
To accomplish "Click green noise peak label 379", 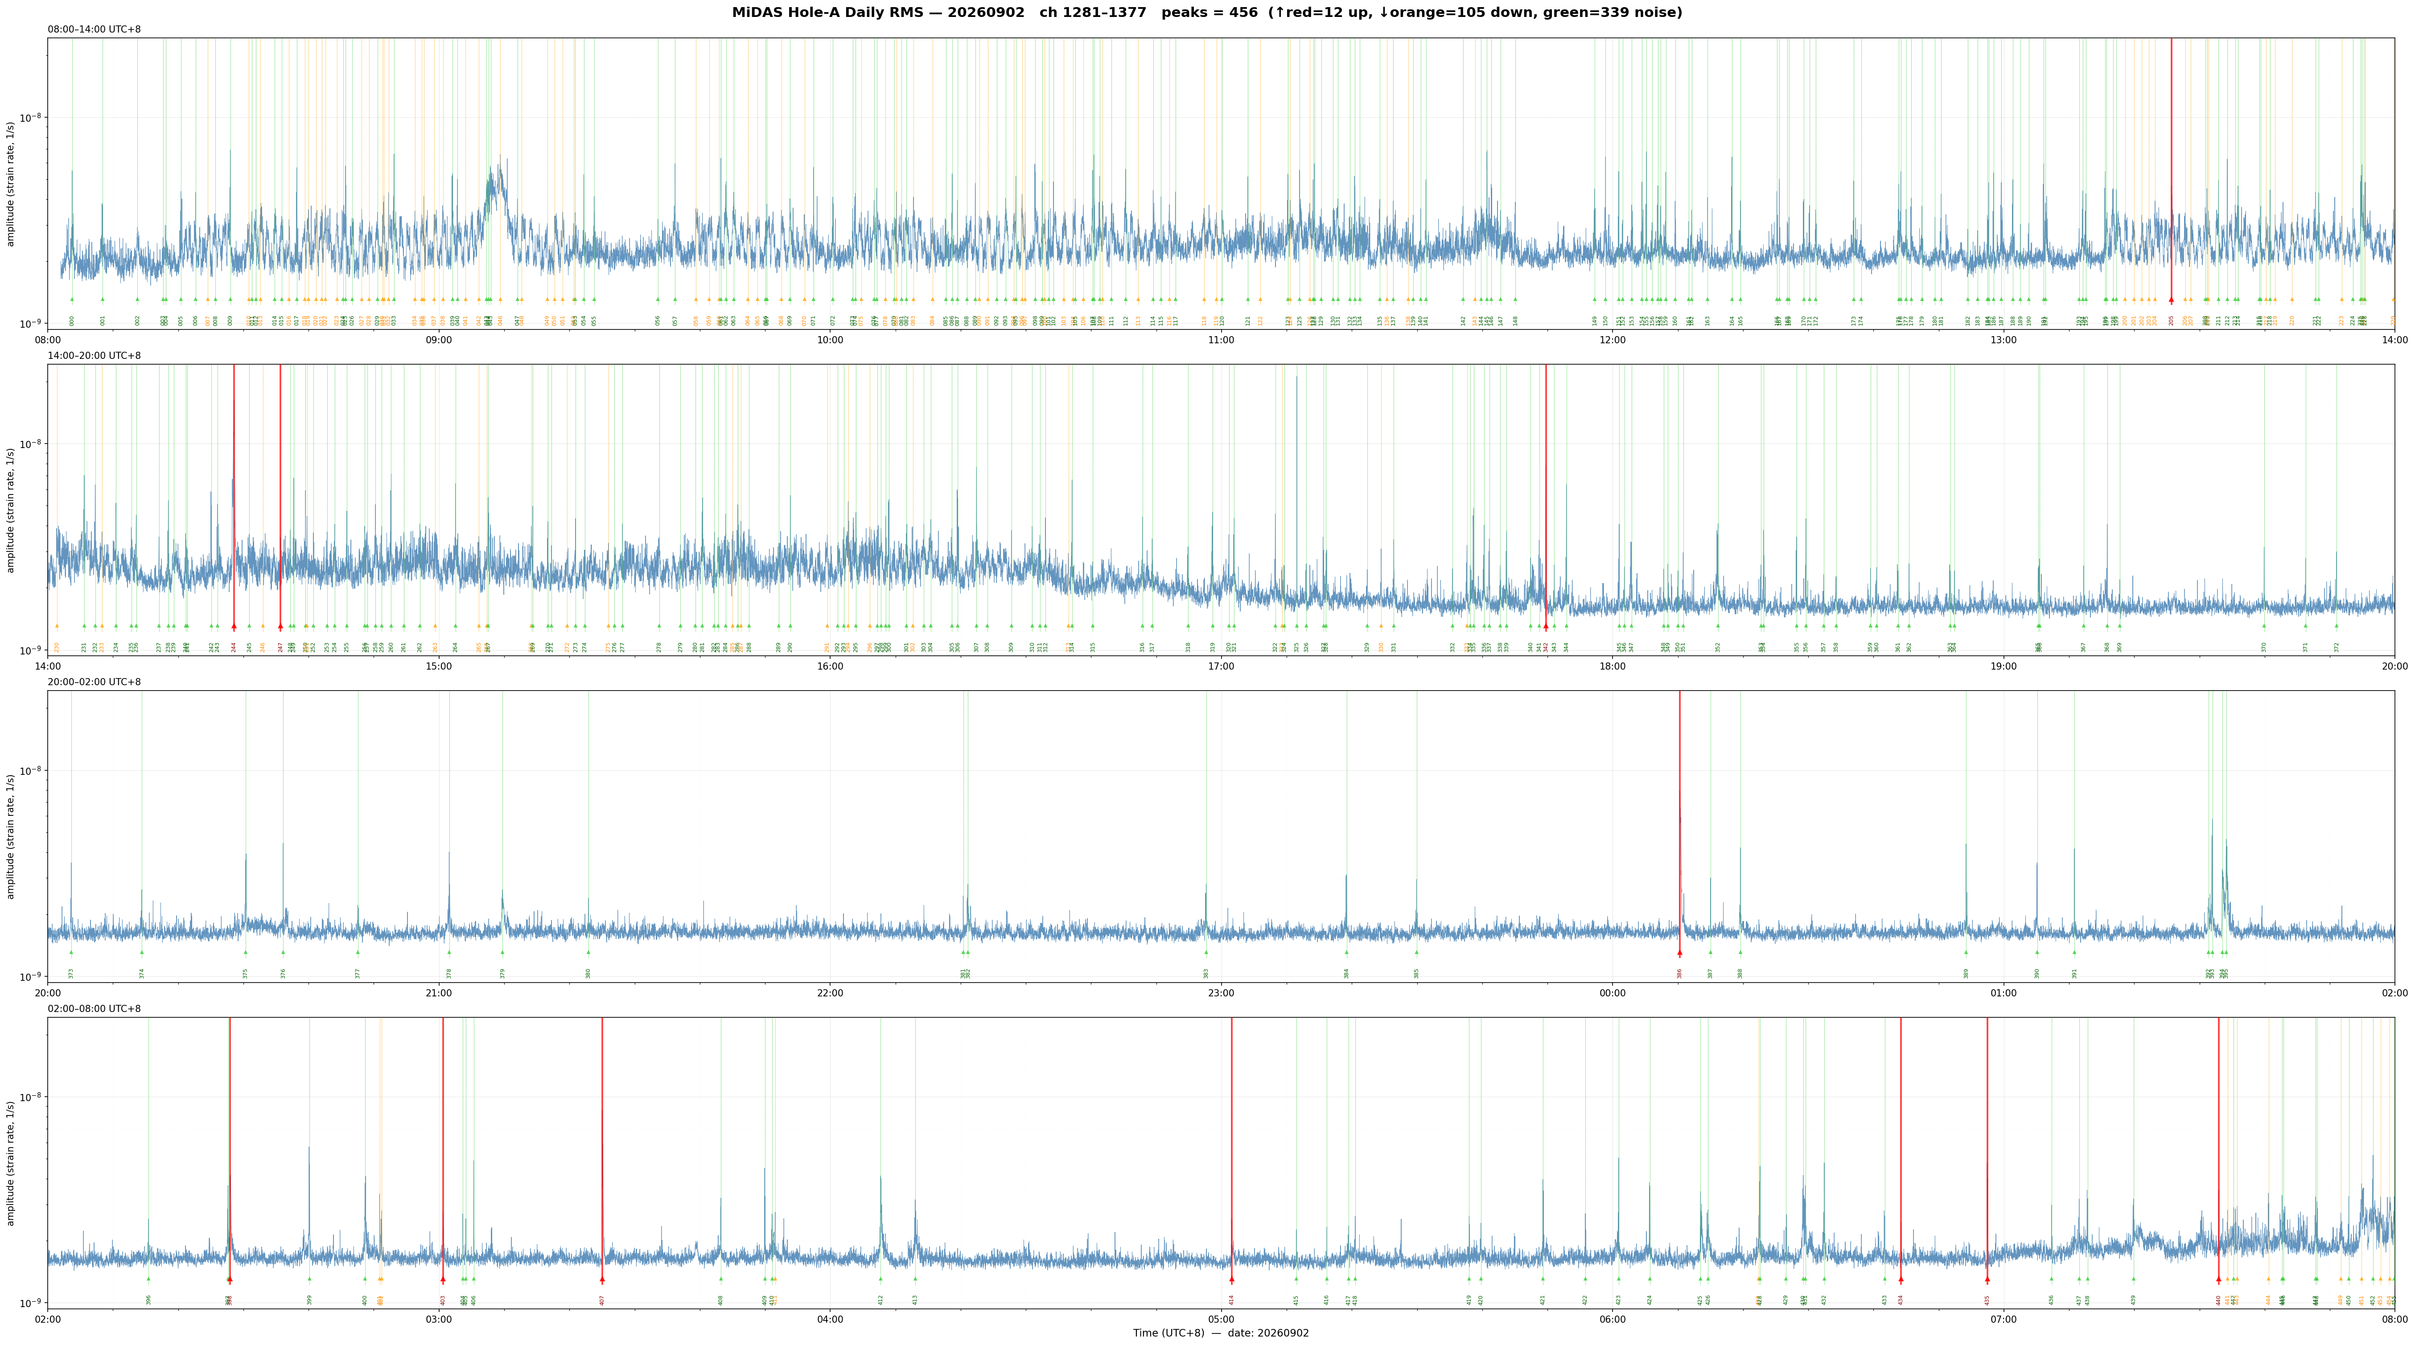I will pyautogui.click(x=502, y=973).
